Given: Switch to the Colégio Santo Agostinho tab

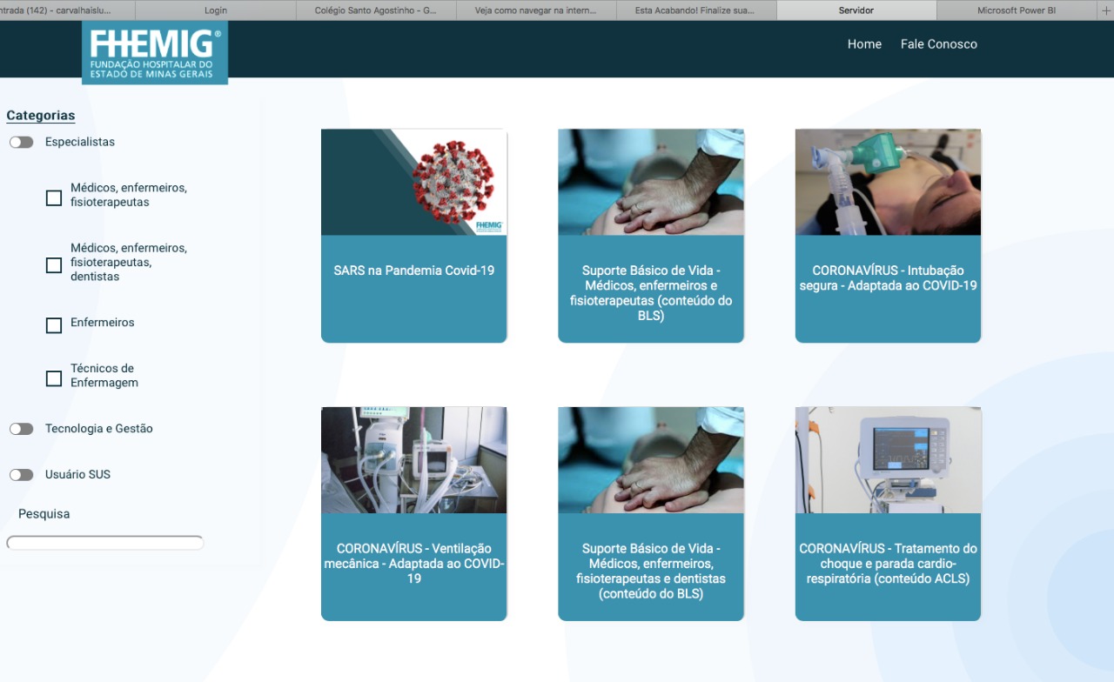Looking at the screenshot, I should pyautogui.click(x=376, y=10).
